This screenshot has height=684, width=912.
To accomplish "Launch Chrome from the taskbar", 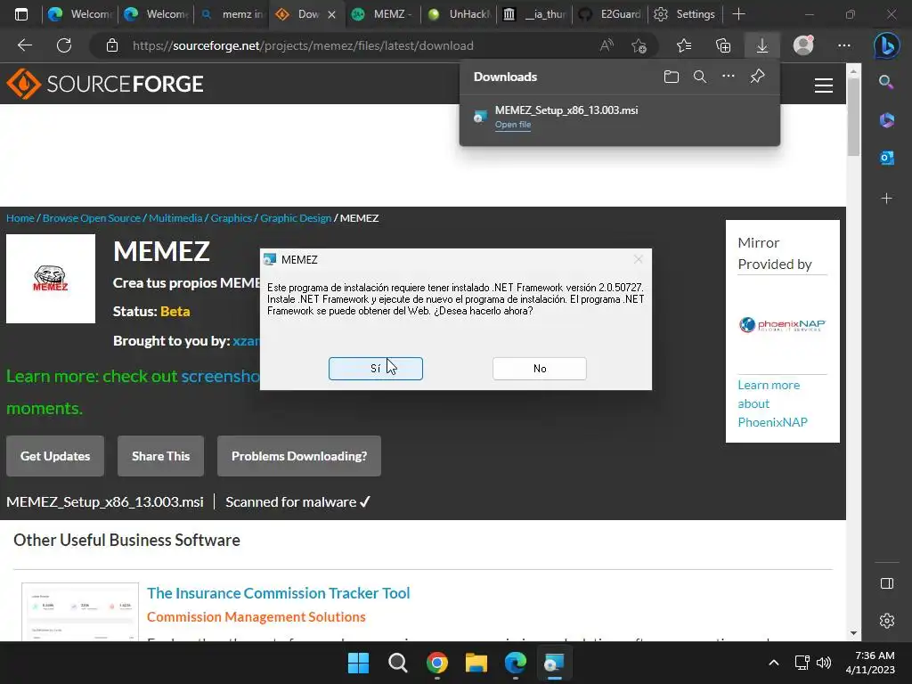I will pyautogui.click(x=436, y=663).
